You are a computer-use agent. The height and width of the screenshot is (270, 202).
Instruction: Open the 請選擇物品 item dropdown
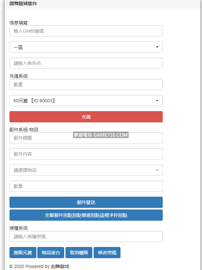[x=86, y=170]
